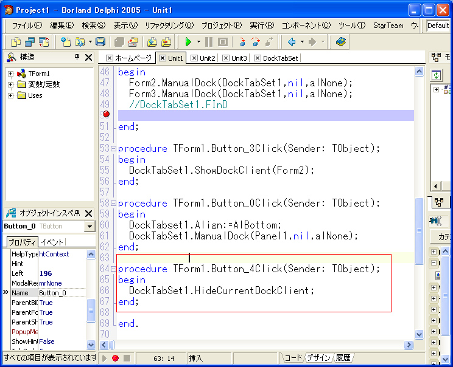Viewport: 453px width, 367px height.
Task: Click the macro stop square in status bar
Action: pos(127,358)
